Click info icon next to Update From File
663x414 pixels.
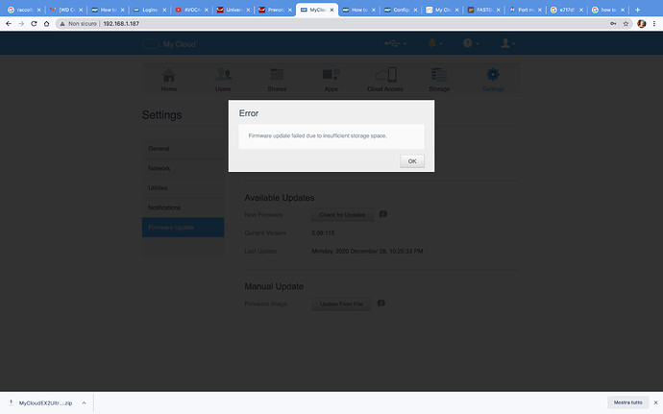click(381, 303)
